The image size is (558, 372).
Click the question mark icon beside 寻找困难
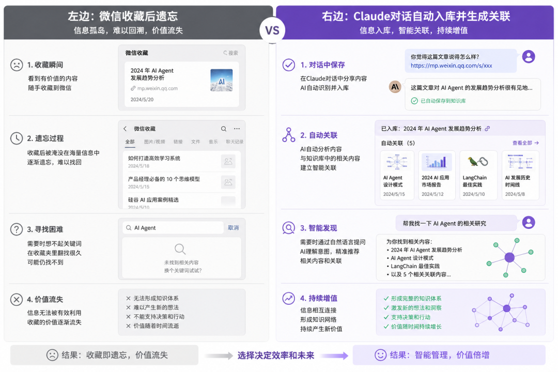[x=17, y=229]
